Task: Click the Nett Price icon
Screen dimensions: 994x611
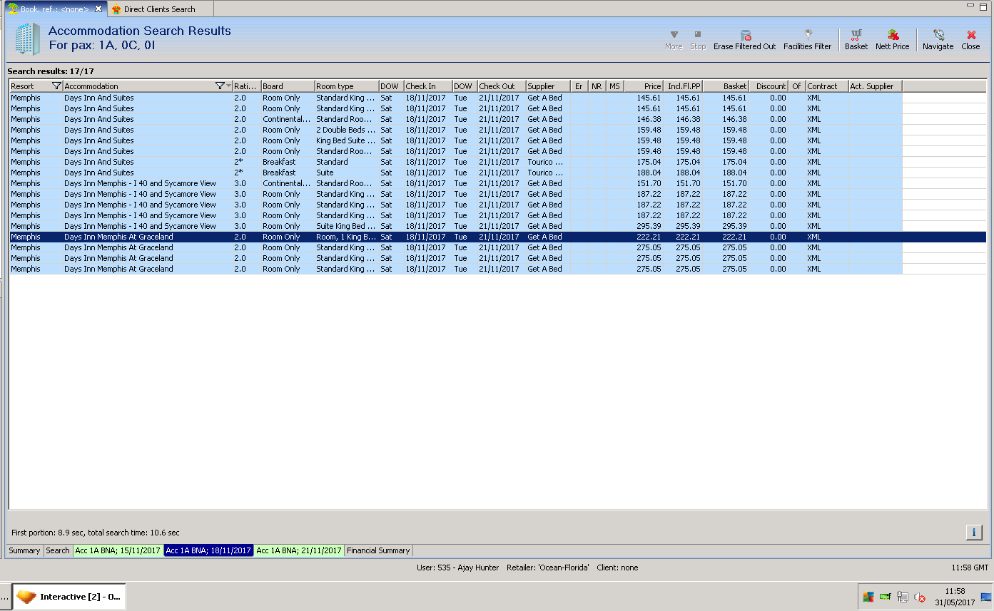Action: (893, 35)
